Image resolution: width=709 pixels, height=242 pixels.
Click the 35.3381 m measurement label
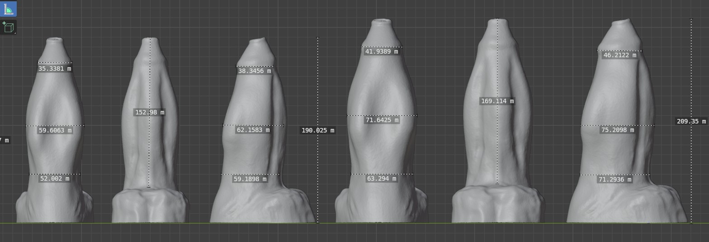[x=55, y=69]
